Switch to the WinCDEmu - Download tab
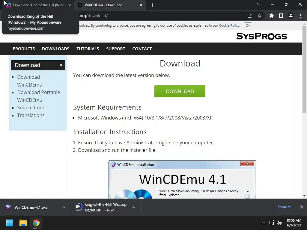307x230 pixels. tap(110, 5)
